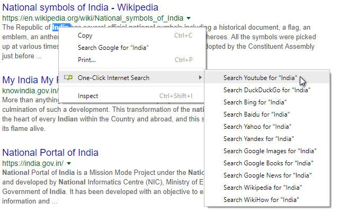The image size is (339, 212).
Task: Click the One-Click Internet Search extension icon
Action: 68,78
